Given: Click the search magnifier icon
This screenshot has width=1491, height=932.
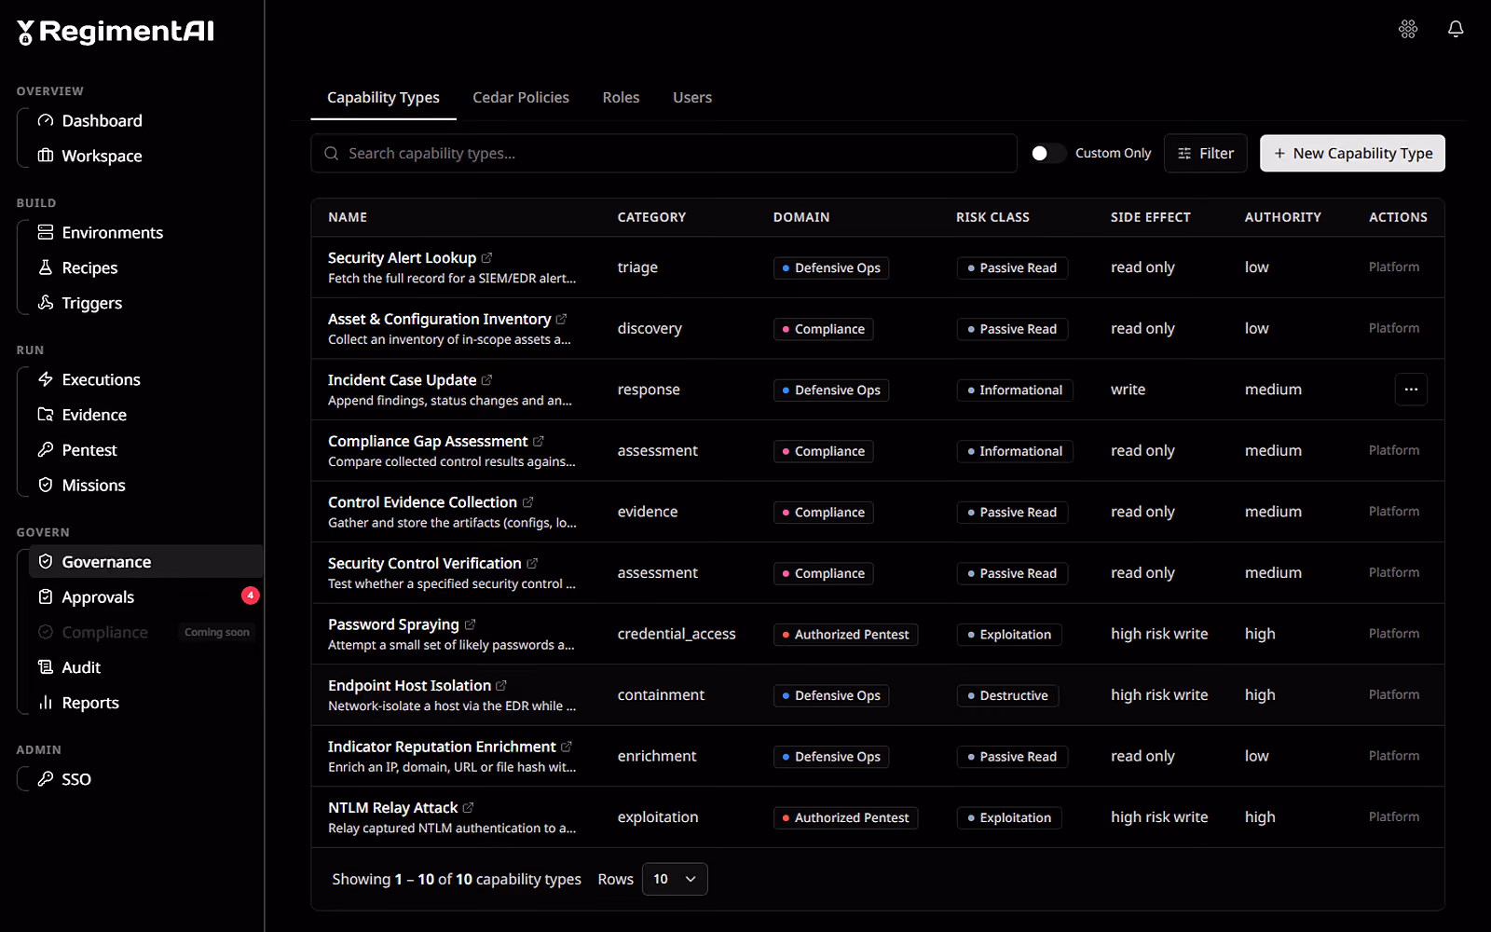Looking at the screenshot, I should pos(331,153).
